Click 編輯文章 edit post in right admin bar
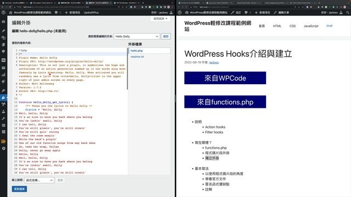 [281, 13]
